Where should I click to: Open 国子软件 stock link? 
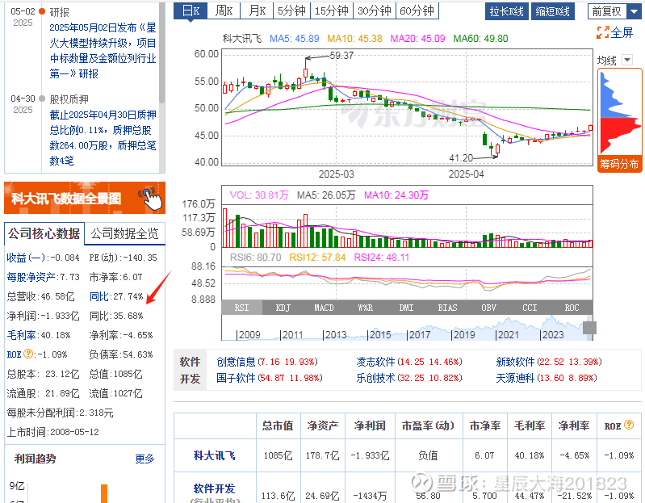click(x=236, y=378)
